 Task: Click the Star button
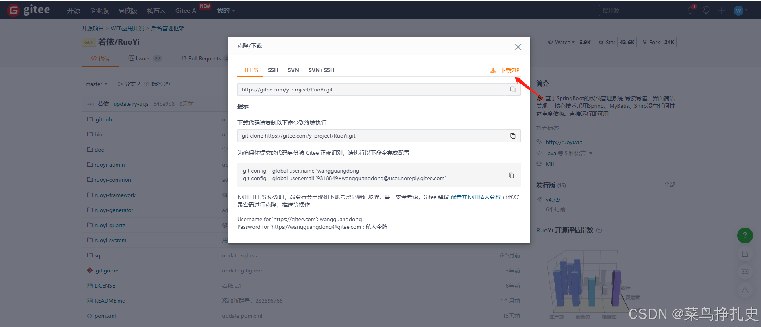click(607, 42)
